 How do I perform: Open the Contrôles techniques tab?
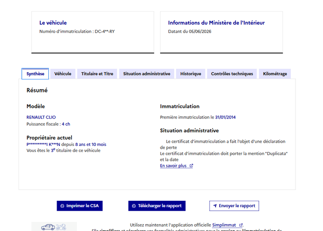pos(232,74)
